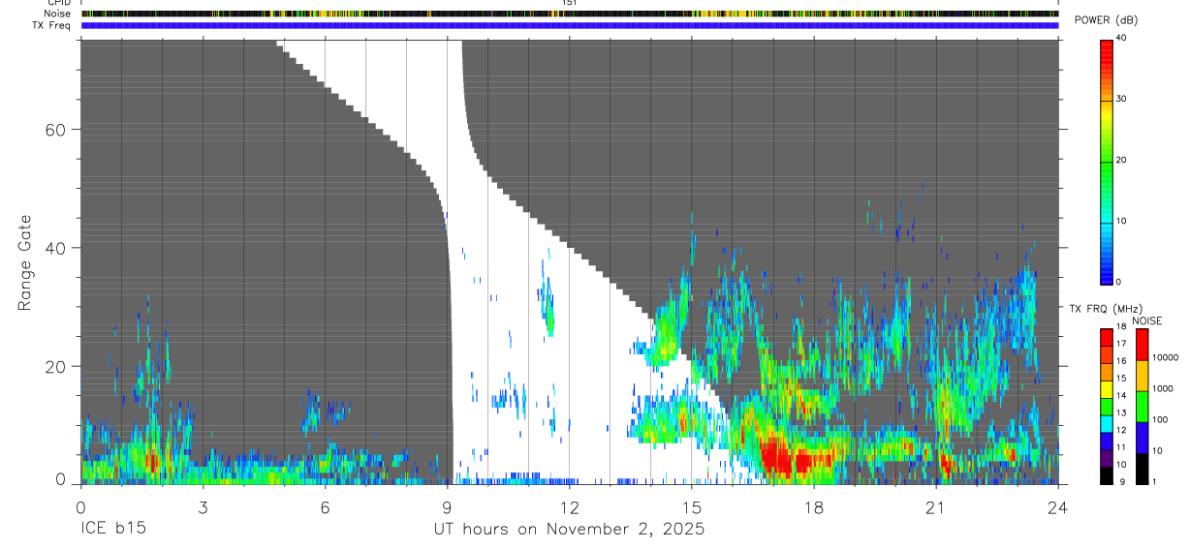Click the 21 label on UT hours axis

click(935, 507)
